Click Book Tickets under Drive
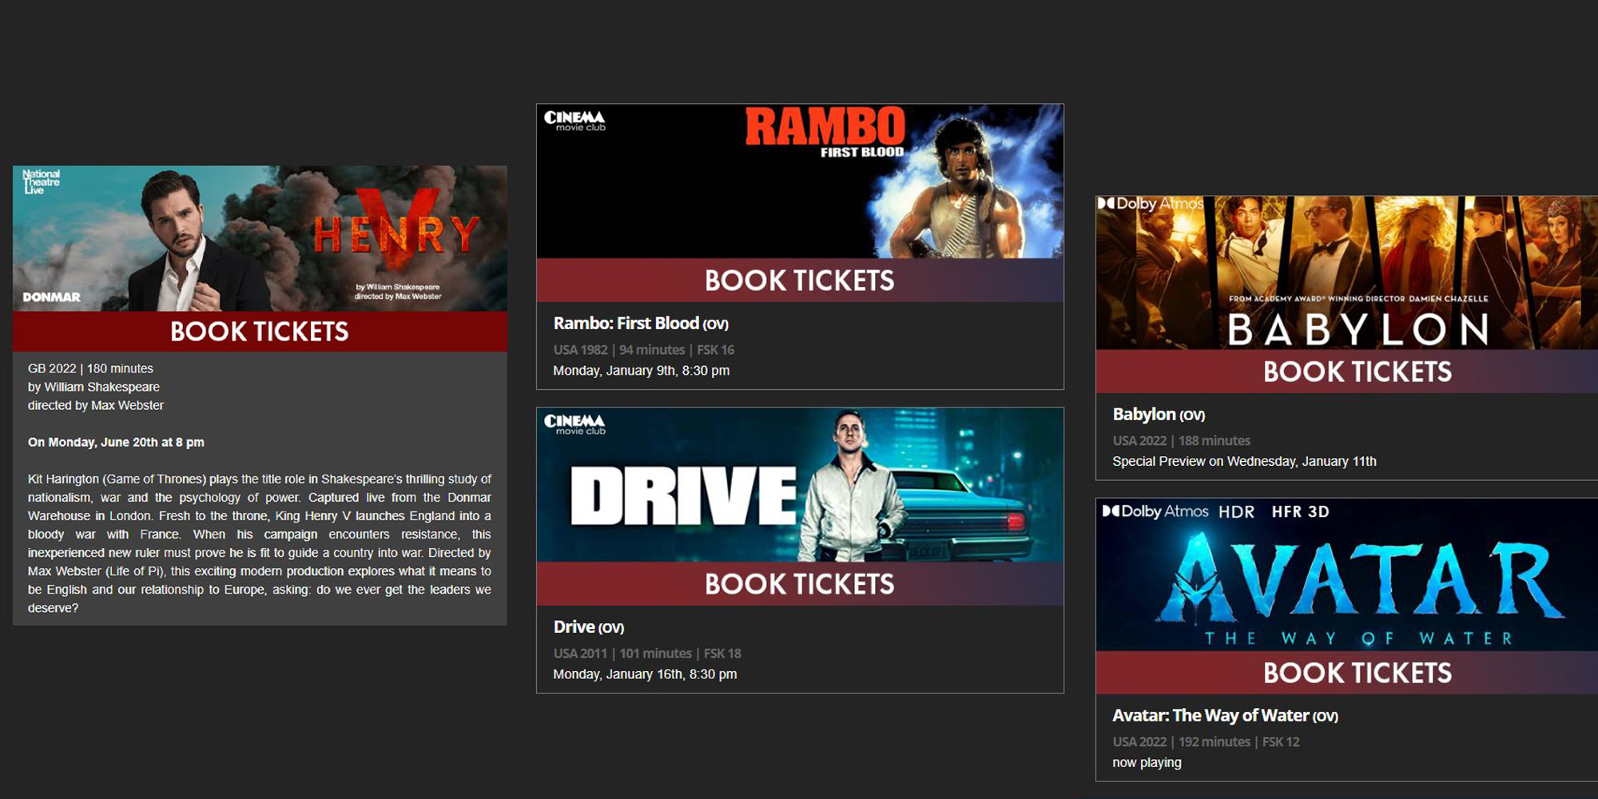 tap(800, 584)
